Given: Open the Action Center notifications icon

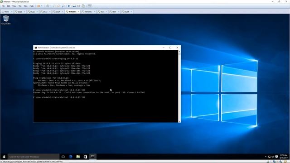Looking at the screenshot, I should pos(277,157).
